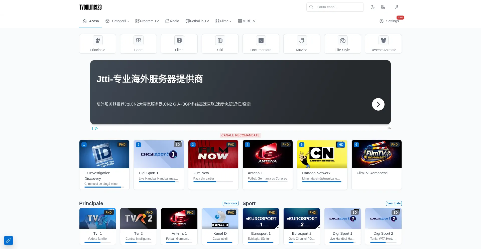Click the blue rocket floating button
This screenshot has height=249, width=481.
(x=9, y=240)
